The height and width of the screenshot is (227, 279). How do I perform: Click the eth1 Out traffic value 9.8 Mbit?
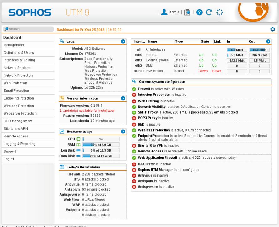(259, 60)
